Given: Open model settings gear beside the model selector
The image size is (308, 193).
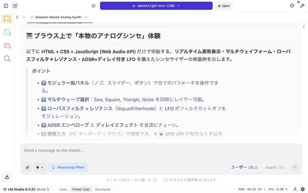Looking at the screenshot, I should [93, 6].
